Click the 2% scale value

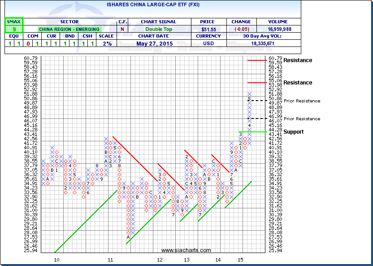(x=106, y=43)
